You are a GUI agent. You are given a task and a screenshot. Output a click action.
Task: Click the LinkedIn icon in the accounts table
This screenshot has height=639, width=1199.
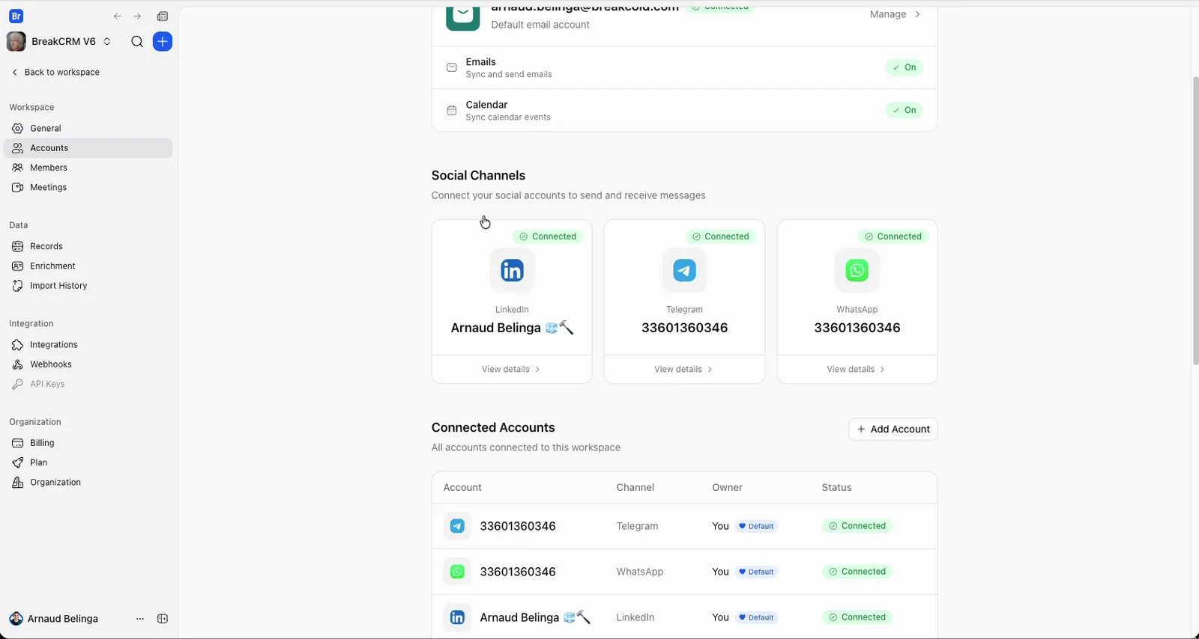pyautogui.click(x=457, y=617)
